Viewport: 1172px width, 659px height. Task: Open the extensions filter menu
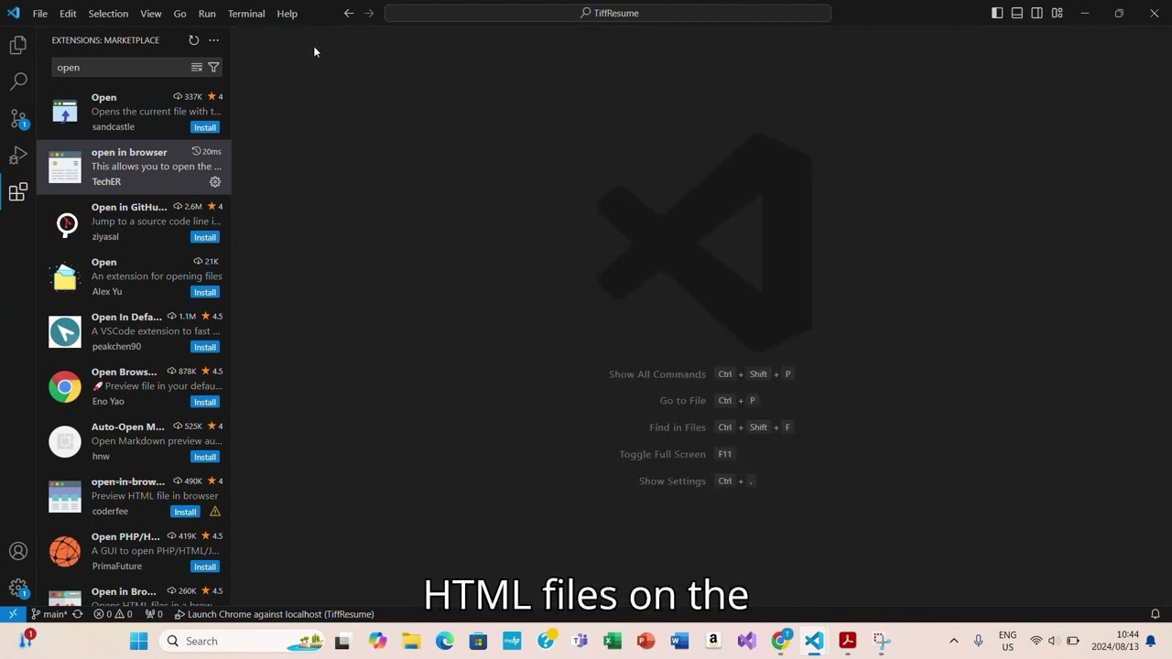coord(213,68)
